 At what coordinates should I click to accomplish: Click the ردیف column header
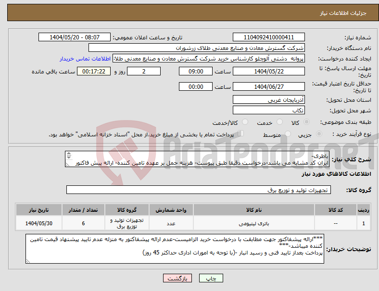pyautogui.click(x=364, y=210)
